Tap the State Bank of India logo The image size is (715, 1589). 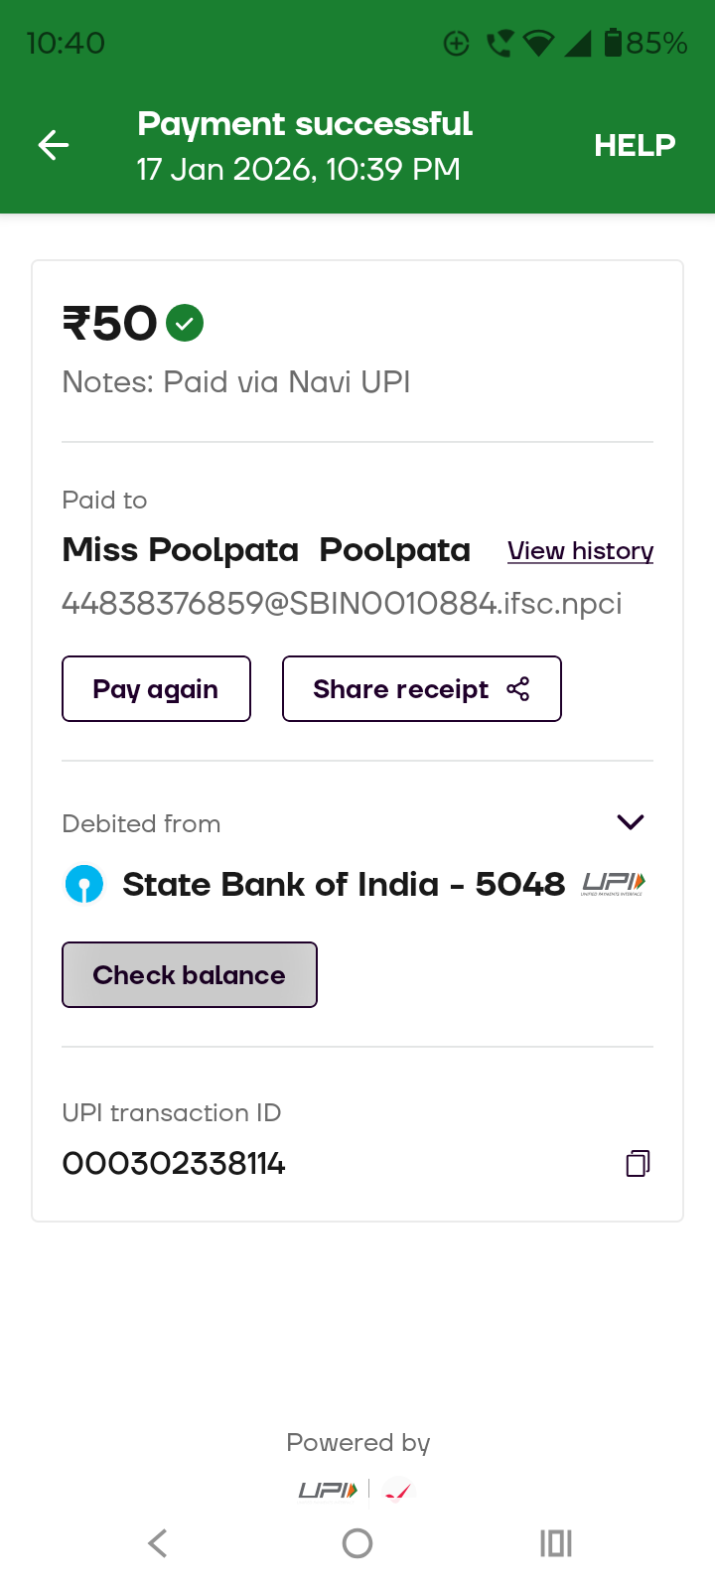pos(84,884)
